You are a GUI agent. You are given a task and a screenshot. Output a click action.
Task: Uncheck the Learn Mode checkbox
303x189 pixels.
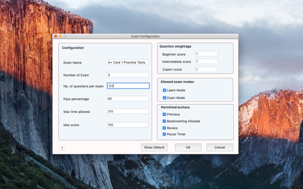165,90
